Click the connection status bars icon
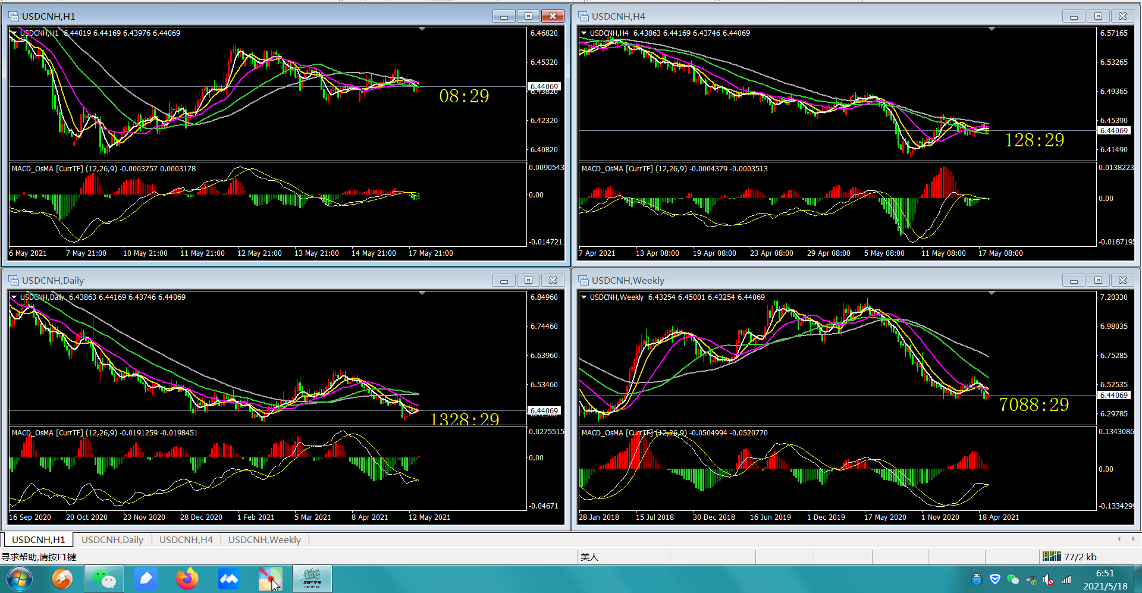The width and height of the screenshot is (1142, 593). pos(1052,556)
